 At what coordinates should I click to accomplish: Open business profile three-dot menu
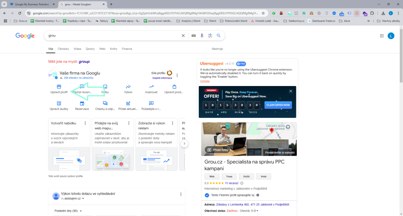coord(177,75)
